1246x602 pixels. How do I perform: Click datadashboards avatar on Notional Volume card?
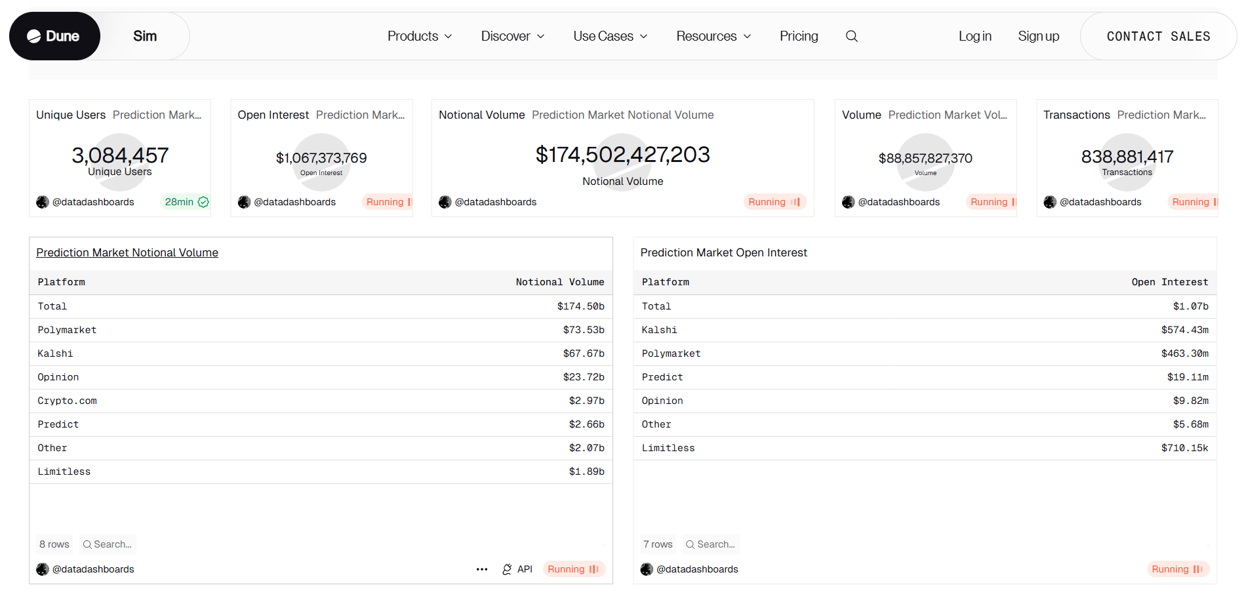pos(445,202)
